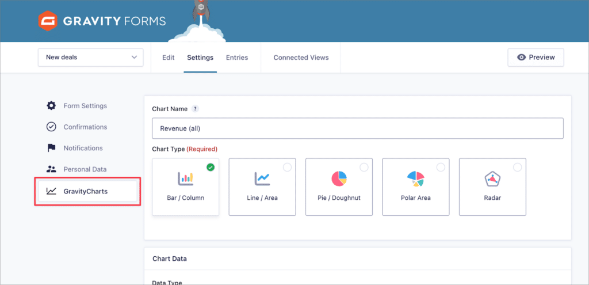Select the Polar Area radio circle

click(x=441, y=168)
